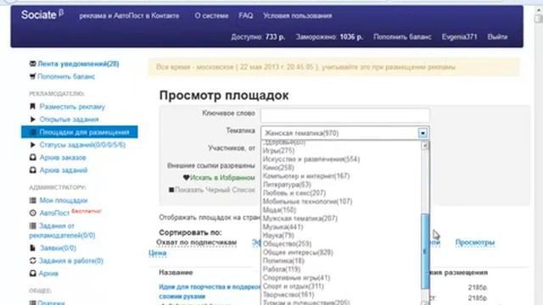
Task: Select Общество(259) option
Action: tap(287, 244)
